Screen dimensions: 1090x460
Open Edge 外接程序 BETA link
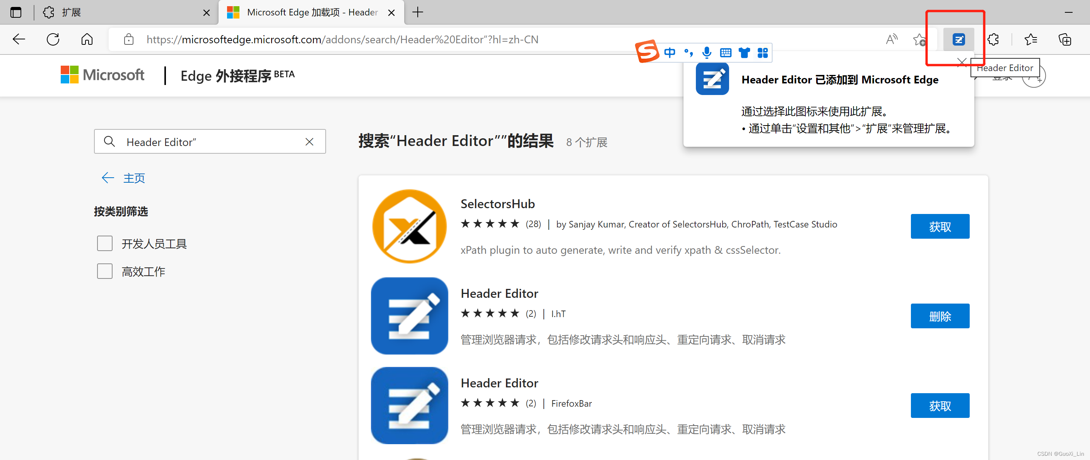(237, 76)
